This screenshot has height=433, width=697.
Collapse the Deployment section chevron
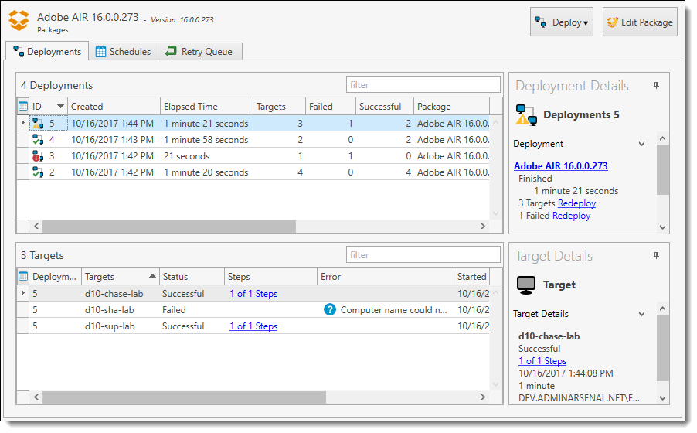point(641,144)
